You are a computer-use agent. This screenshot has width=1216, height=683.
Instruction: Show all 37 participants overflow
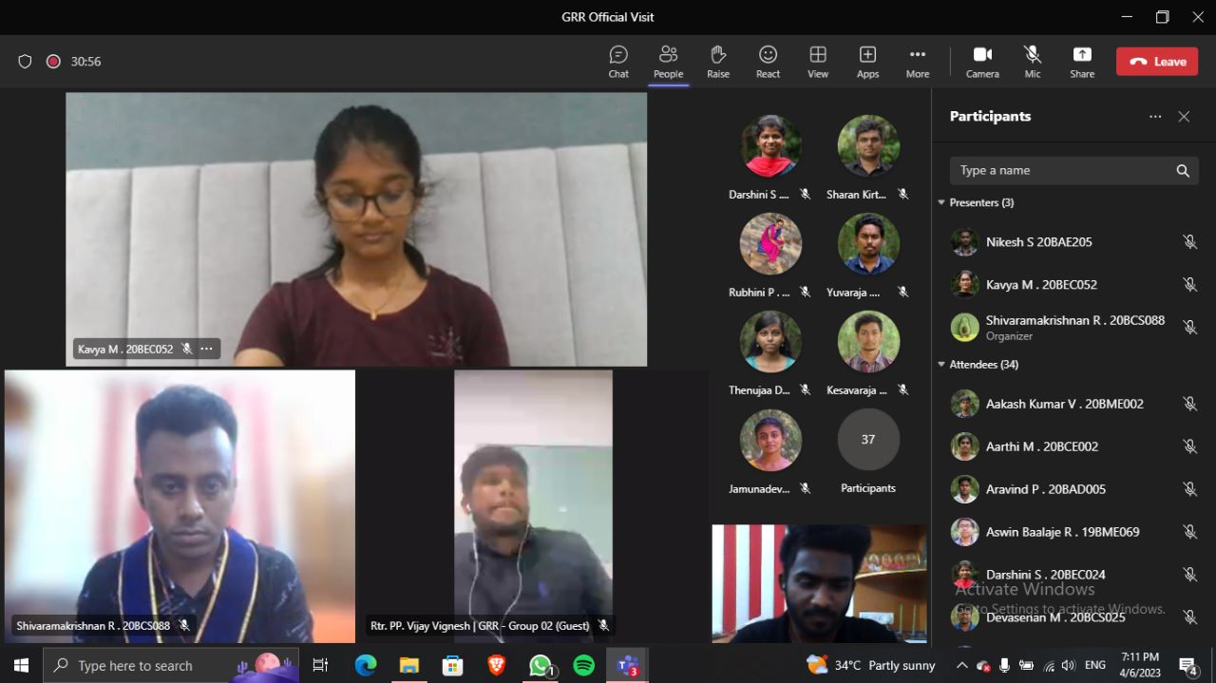tap(867, 440)
